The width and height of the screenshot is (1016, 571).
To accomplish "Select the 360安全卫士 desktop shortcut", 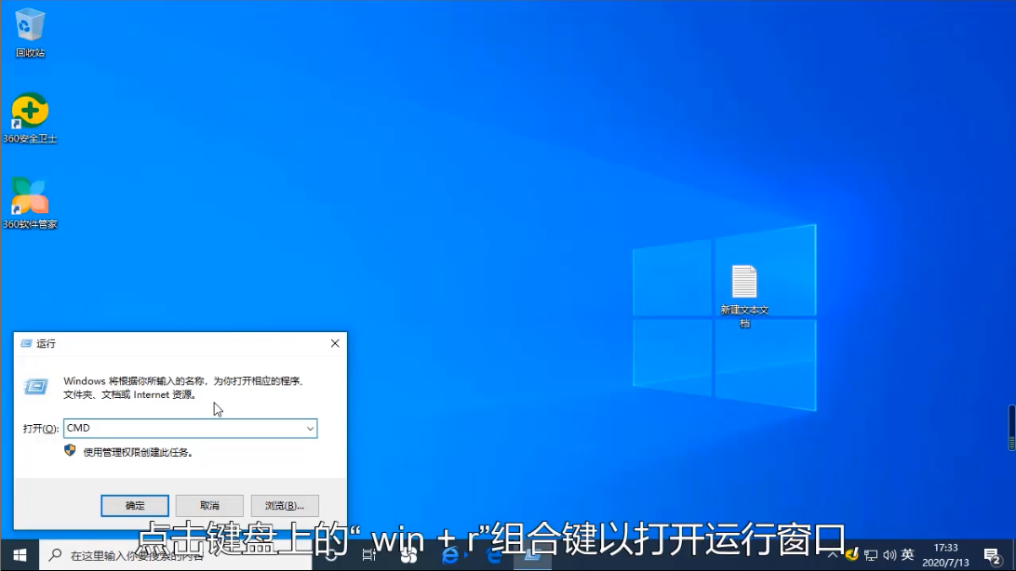I will click(30, 113).
